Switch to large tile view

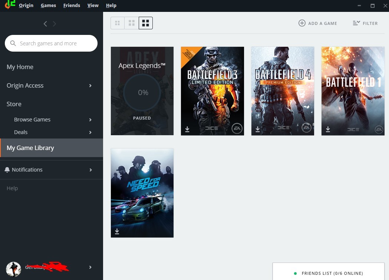146,23
